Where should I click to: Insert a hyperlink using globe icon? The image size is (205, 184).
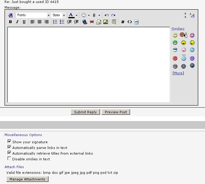(x=85, y=22)
